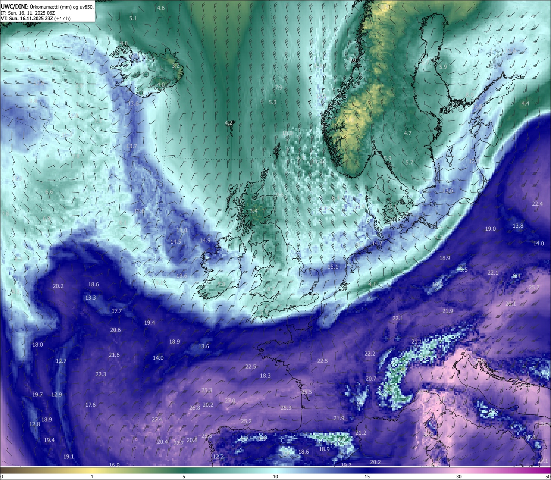Click the 12.7 map value
551x480 pixels.
61,361
